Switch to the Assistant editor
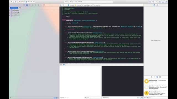177x99 pixels. (x=153, y=2)
